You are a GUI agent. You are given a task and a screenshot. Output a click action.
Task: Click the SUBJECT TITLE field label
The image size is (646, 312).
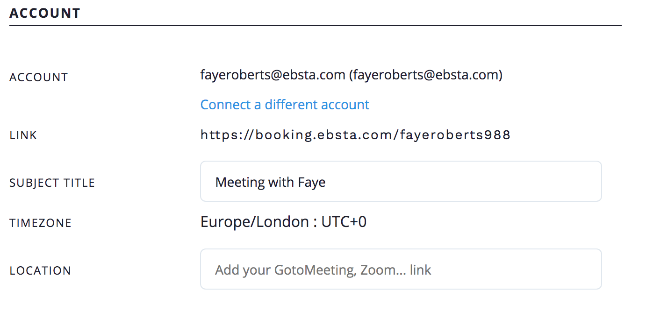[x=52, y=183]
